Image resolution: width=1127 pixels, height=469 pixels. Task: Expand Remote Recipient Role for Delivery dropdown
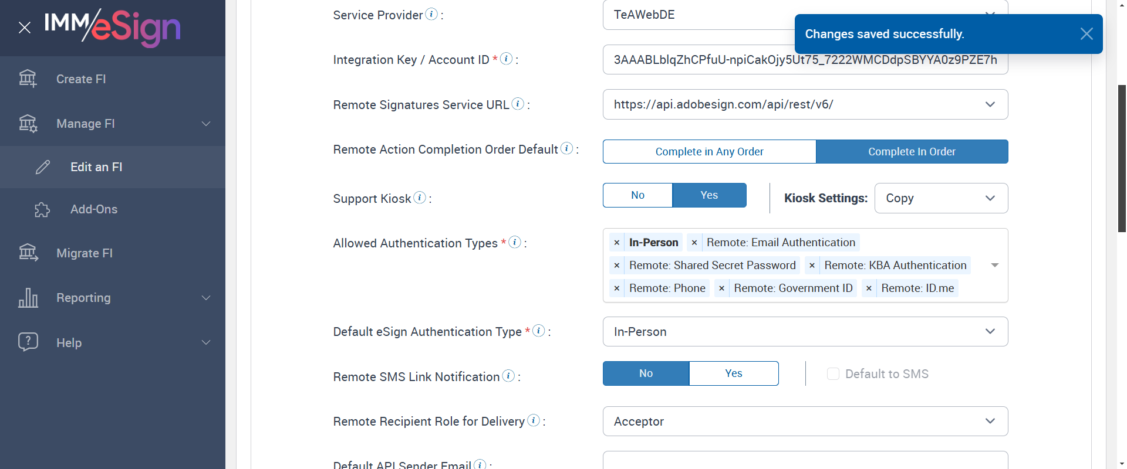pos(805,422)
